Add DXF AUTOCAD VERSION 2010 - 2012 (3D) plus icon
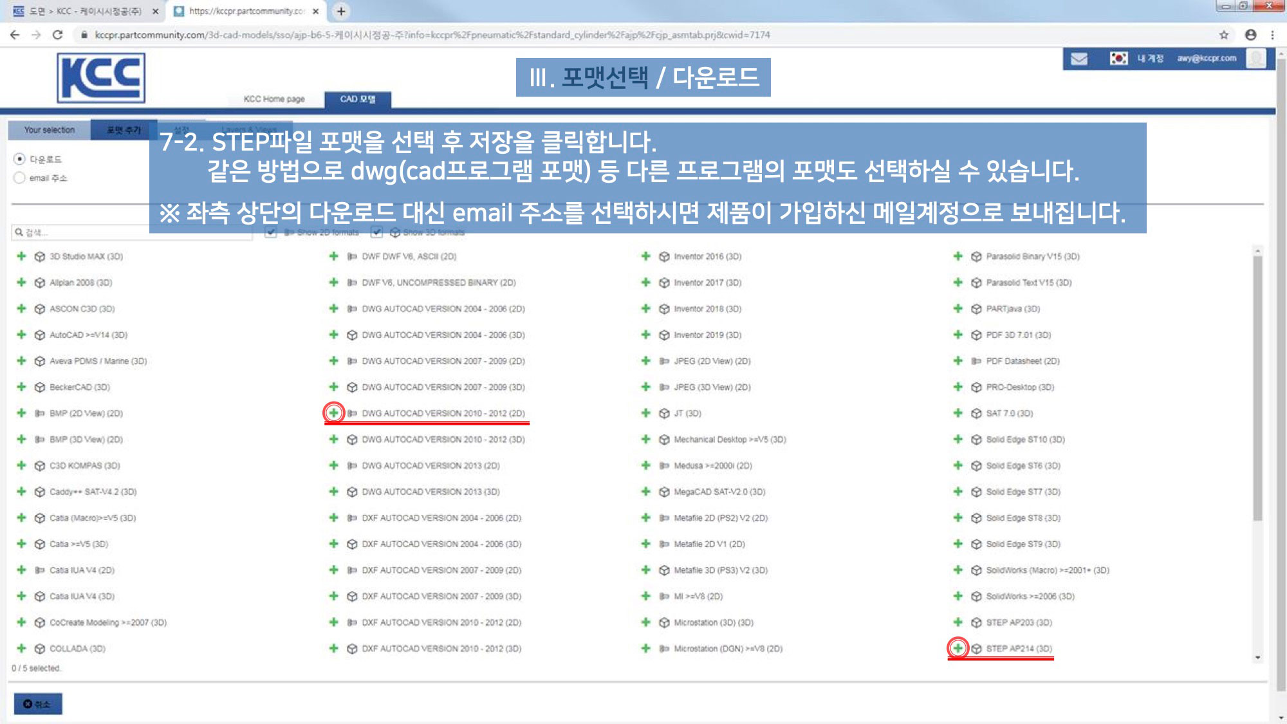The width and height of the screenshot is (1287, 724). pyautogui.click(x=333, y=648)
